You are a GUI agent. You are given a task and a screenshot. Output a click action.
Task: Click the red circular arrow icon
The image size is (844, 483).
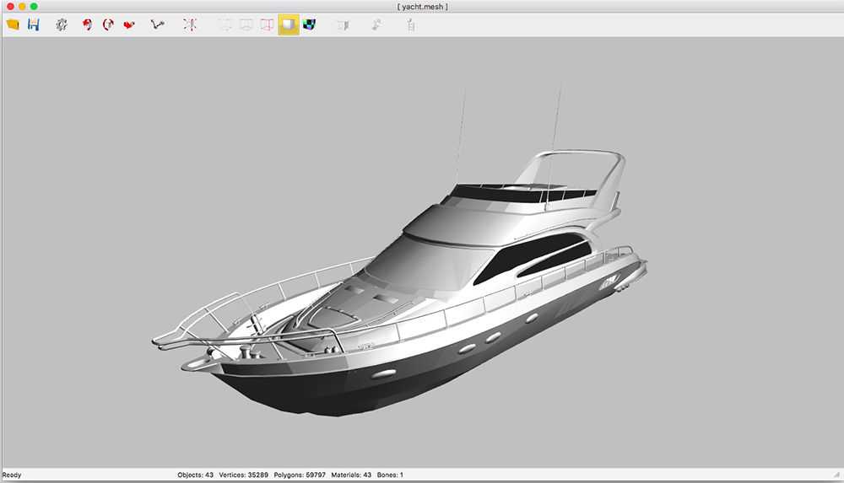(x=107, y=25)
